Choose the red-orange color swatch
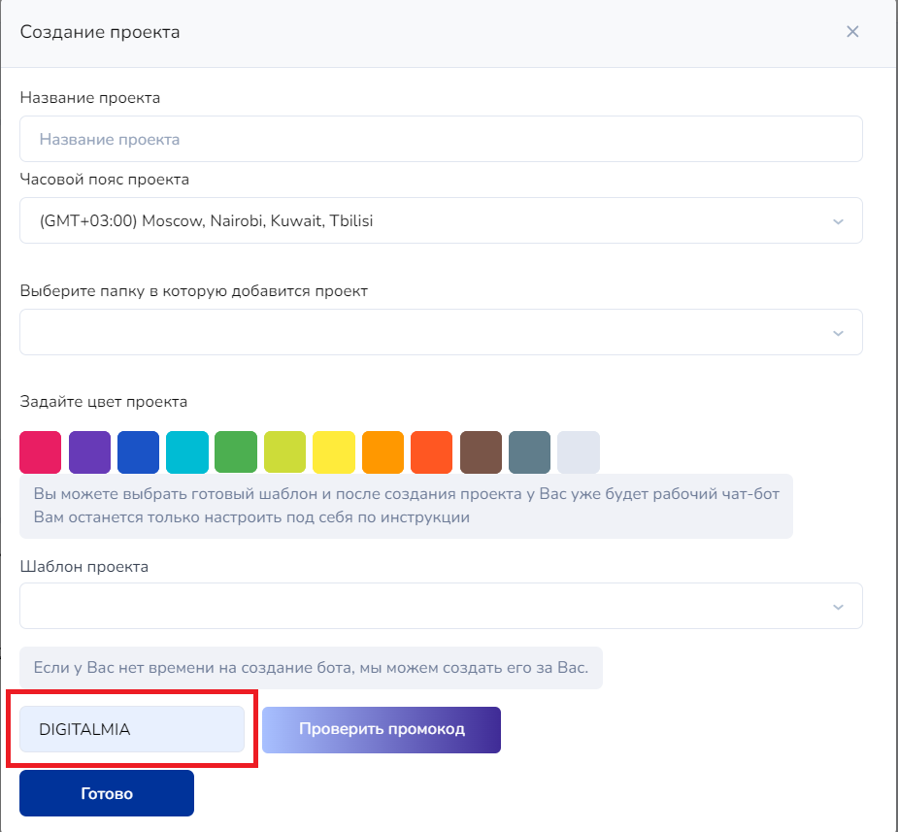 click(x=431, y=452)
